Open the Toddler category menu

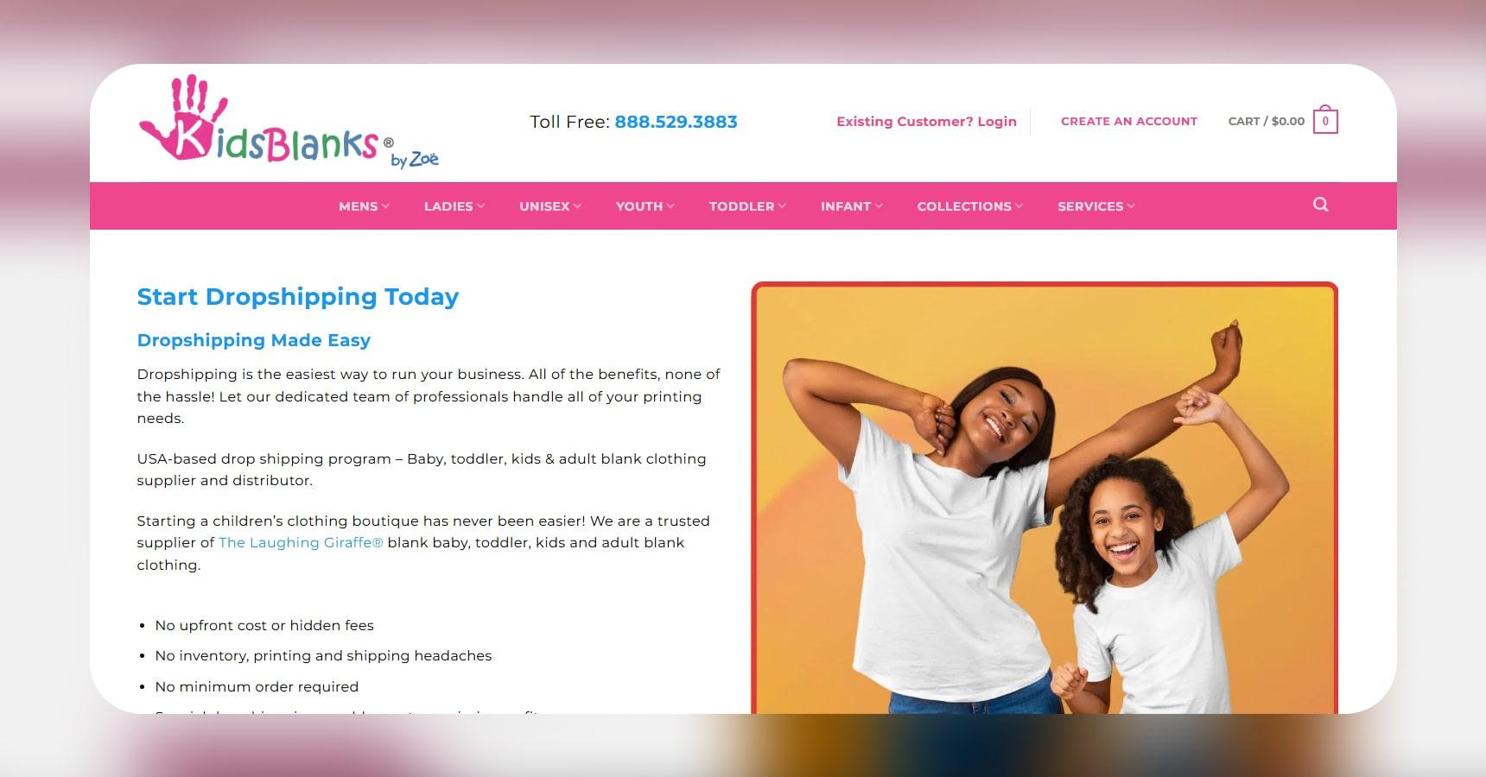747,206
